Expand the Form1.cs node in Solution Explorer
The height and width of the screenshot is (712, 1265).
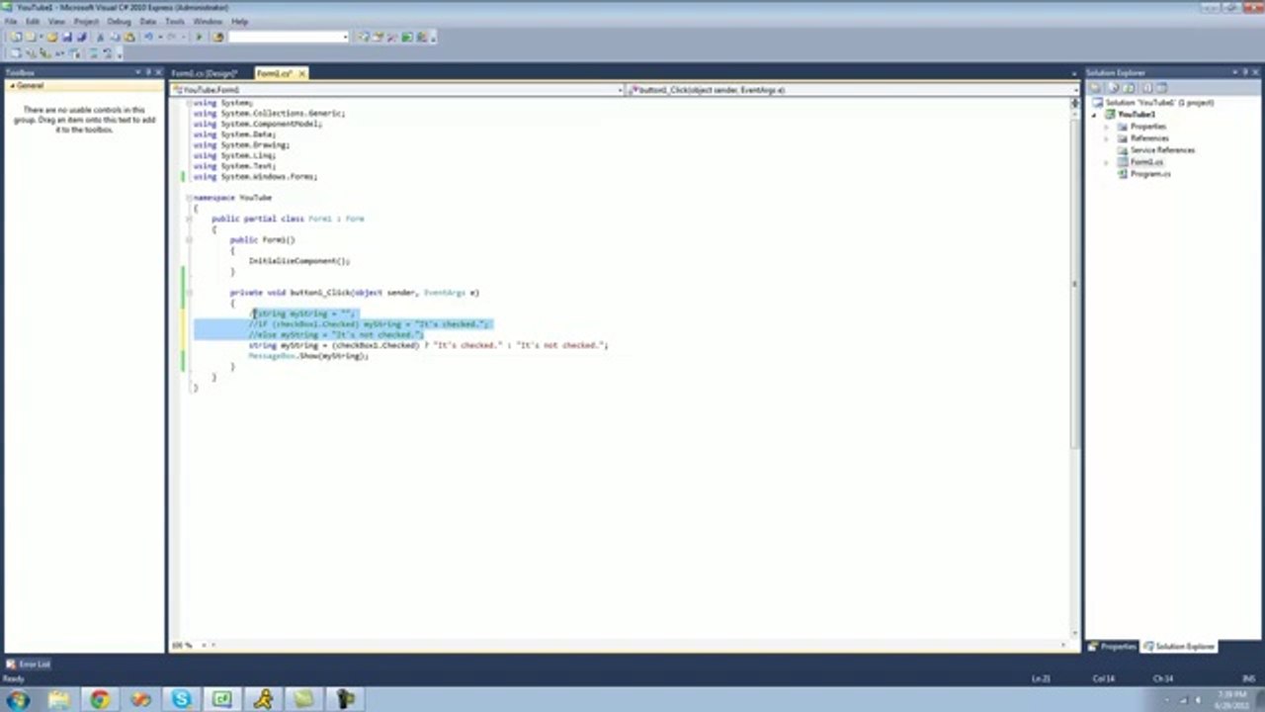point(1106,162)
